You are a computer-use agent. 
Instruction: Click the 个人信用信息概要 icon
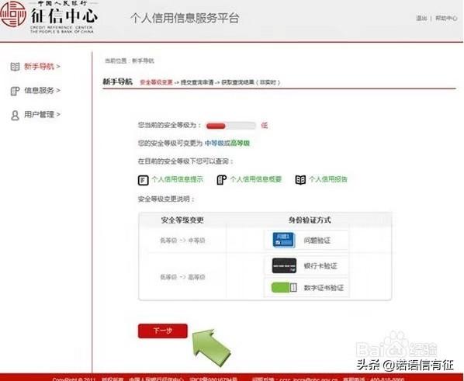[x=221, y=180]
